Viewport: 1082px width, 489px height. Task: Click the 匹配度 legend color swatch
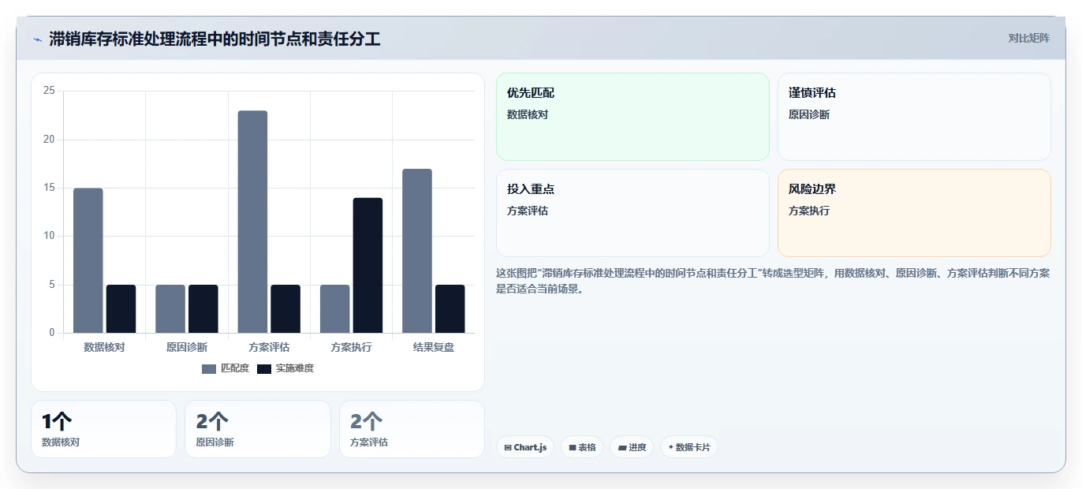point(209,369)
